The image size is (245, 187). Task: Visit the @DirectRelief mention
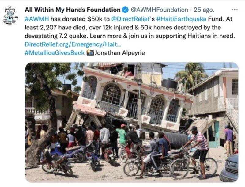[130, 19]
